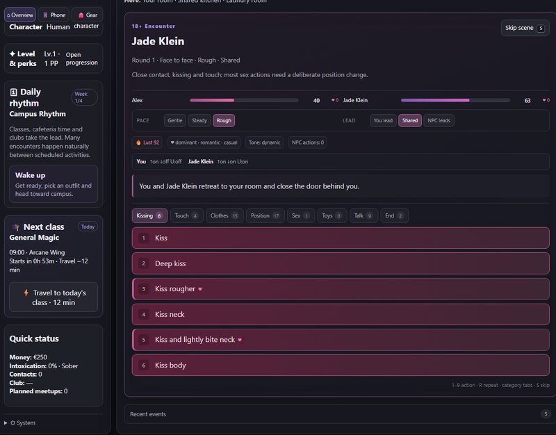556x435 pixels.
Task: Click Jade Klein clothing status text
Action: click(x=218, y=162)
